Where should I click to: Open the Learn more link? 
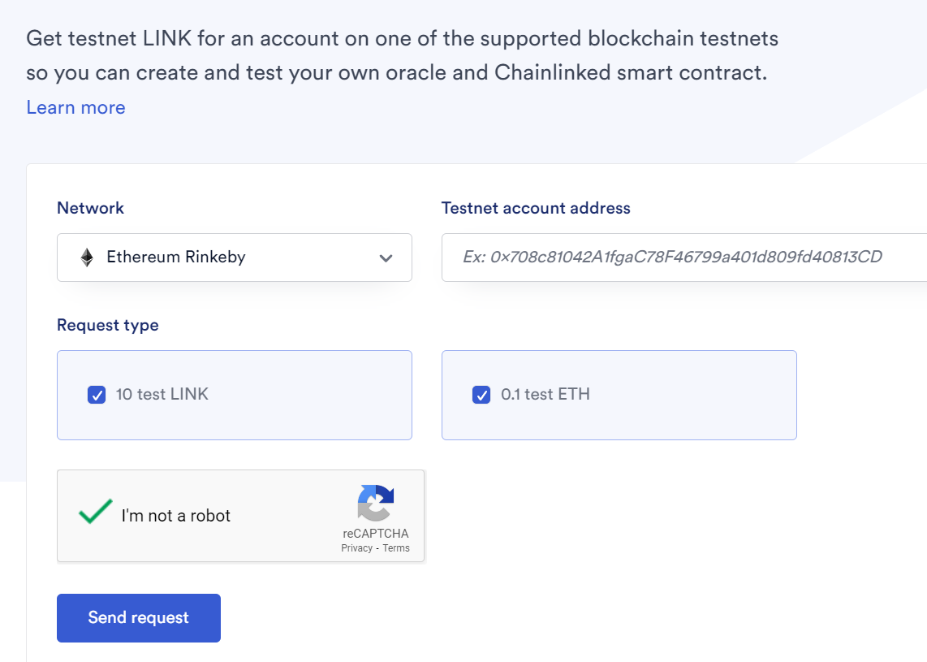pos(75,107)
